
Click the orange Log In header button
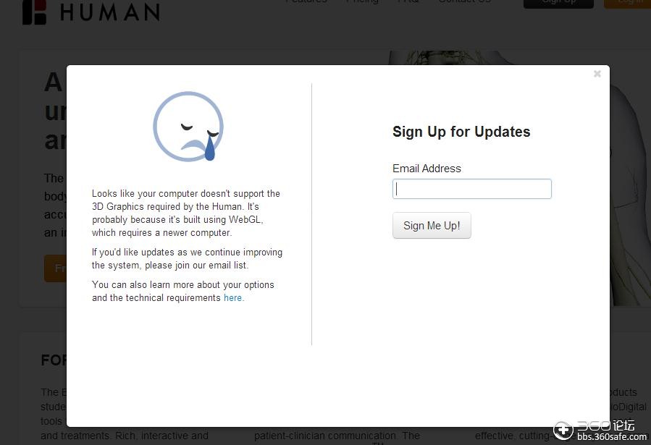[627, 4]
